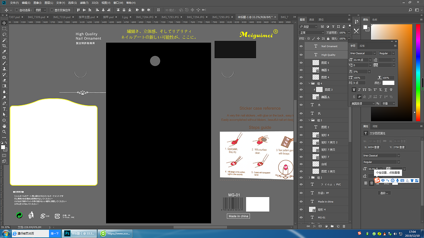Hide the High Quality text layer
This screenshot has width=424, height=238.
301,55
